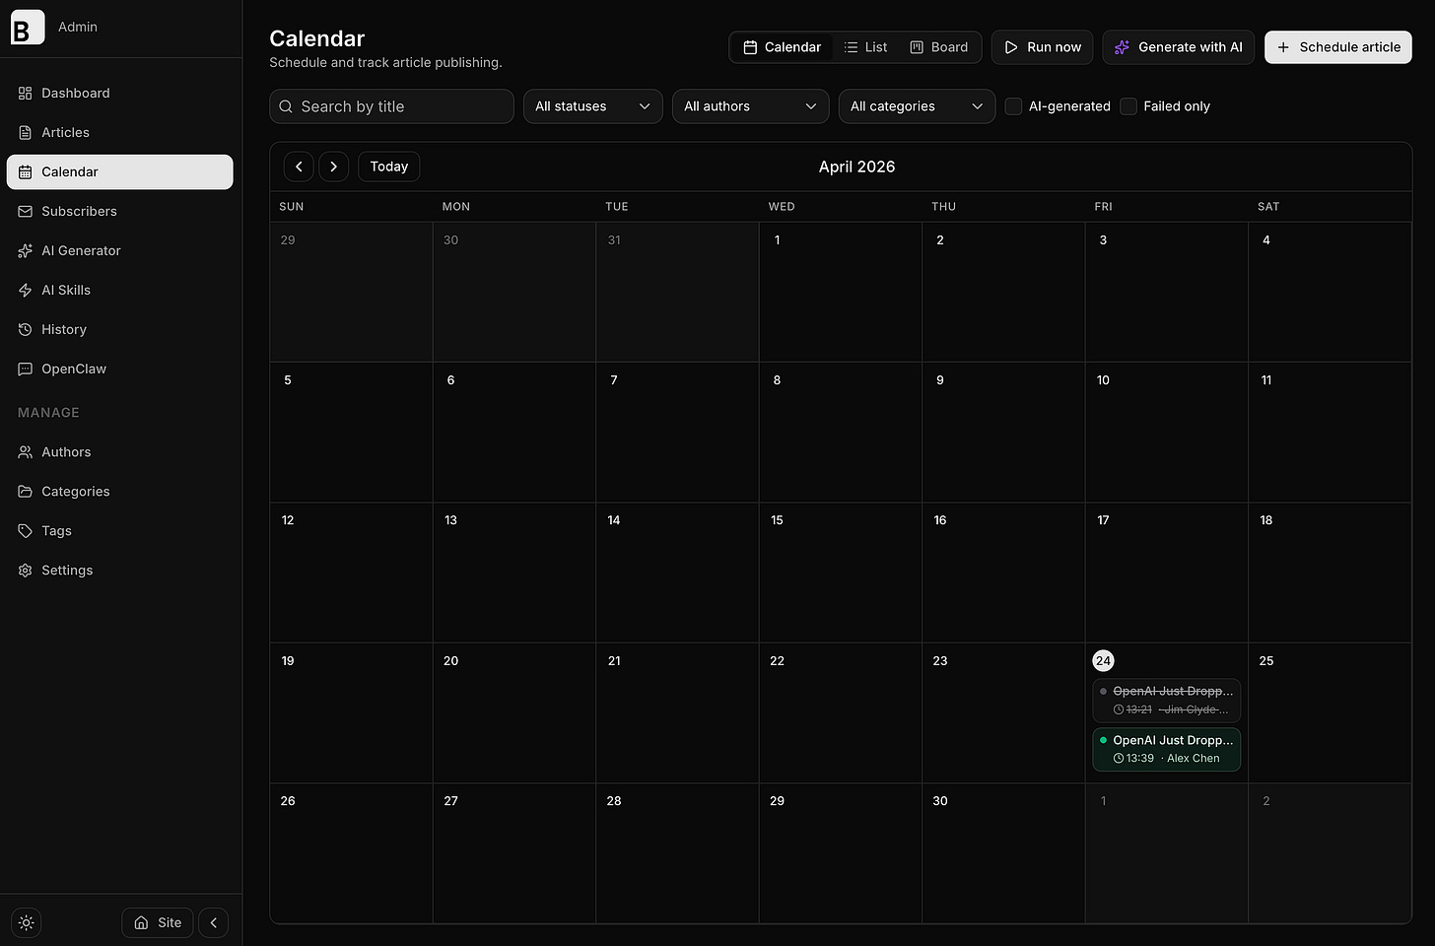1435x946 pixels.
Task: Switch to the List view tab
Action: 865,46
